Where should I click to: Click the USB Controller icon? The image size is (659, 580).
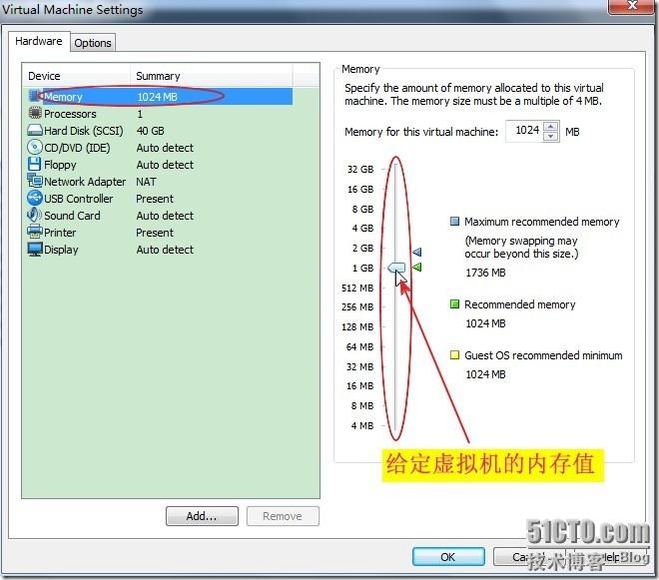pyautogui.click(x=35, y=198)
